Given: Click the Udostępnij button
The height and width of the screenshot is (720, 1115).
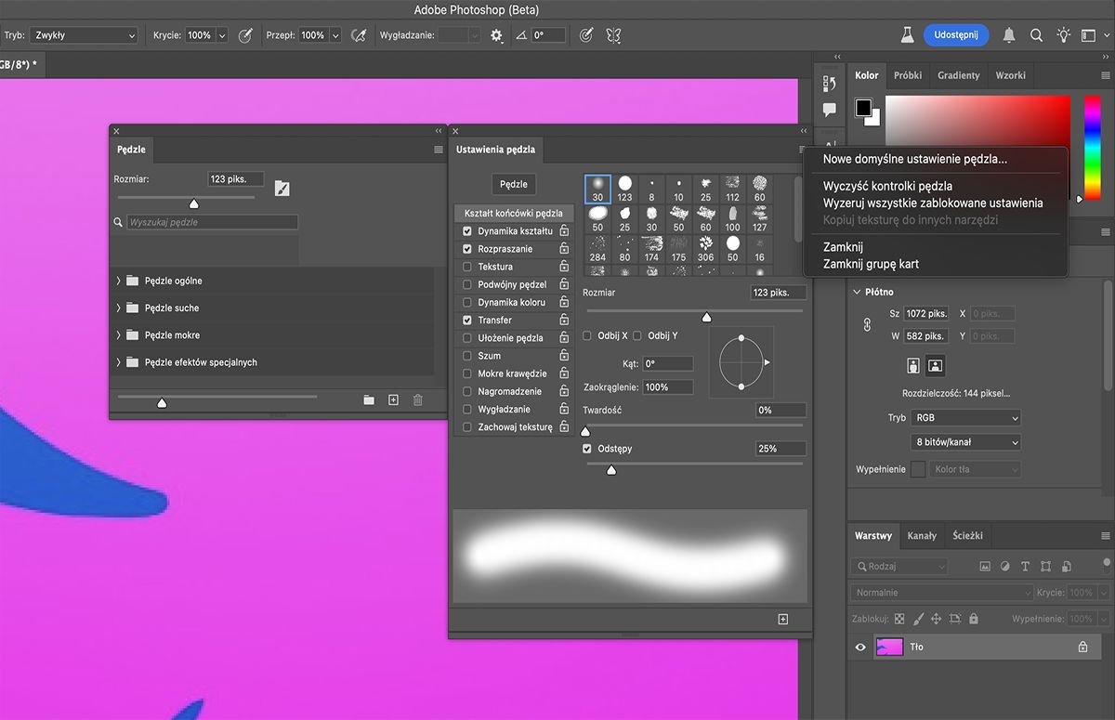Looking at the screenshot, I should click(x=955, y=34).
